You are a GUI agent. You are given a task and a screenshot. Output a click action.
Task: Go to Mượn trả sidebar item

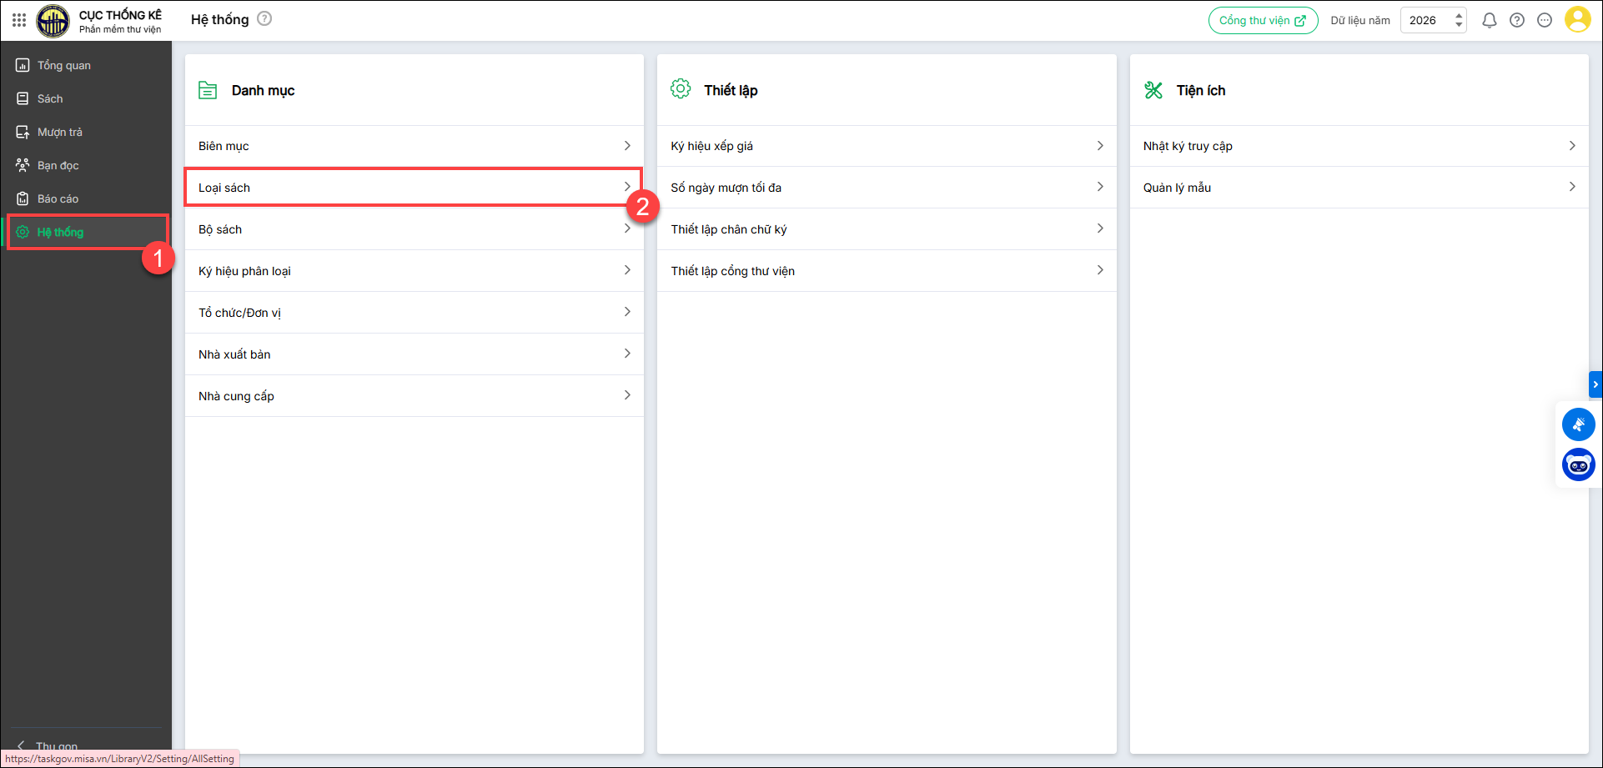pos(60,133)
